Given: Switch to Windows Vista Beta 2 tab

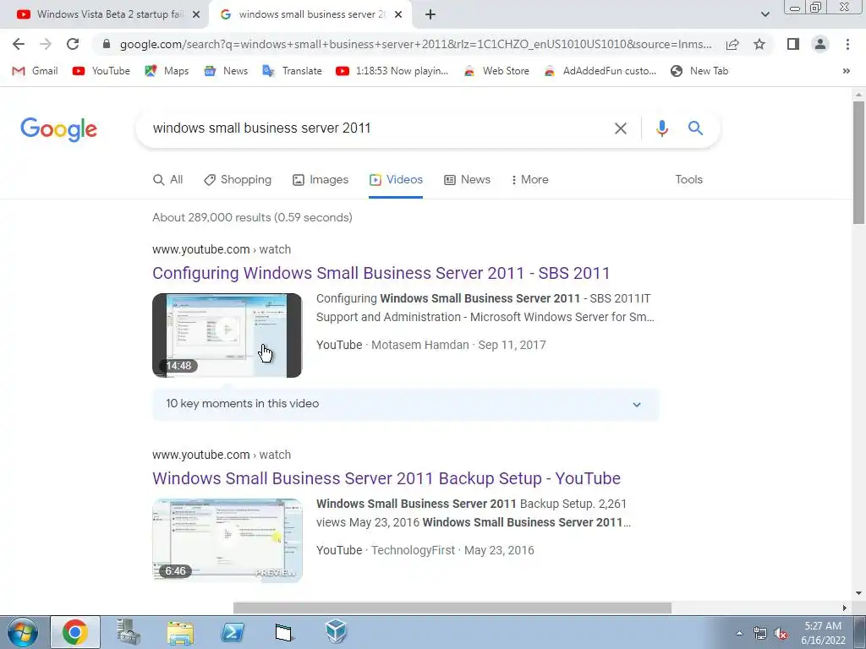Looking at the screenshot, I should click(105, 14).
